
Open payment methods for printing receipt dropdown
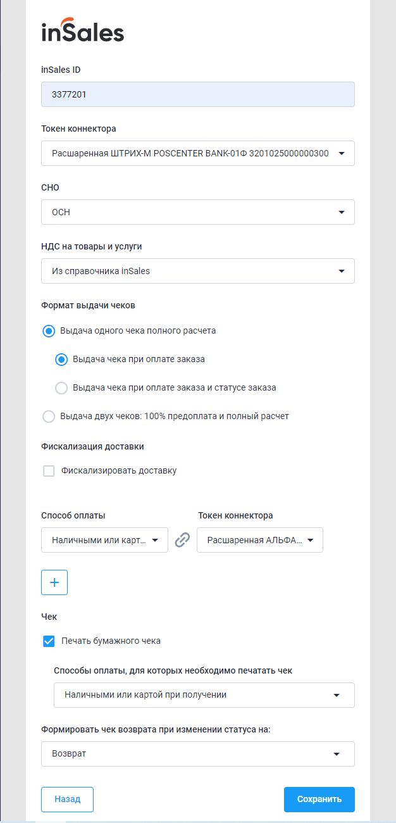point(204,694)
